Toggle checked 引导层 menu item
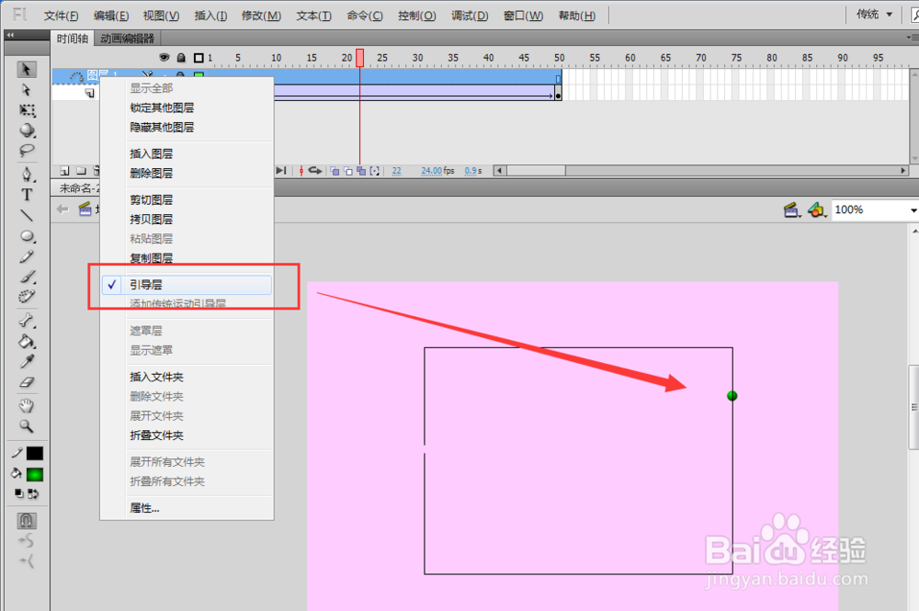Viewport: 919px width, 611px height. (187, 285)
